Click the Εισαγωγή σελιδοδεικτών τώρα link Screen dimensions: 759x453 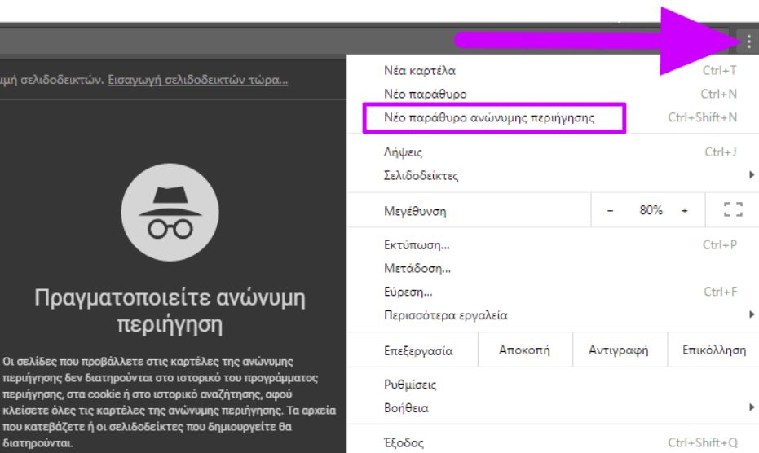[x=197, y=80]
